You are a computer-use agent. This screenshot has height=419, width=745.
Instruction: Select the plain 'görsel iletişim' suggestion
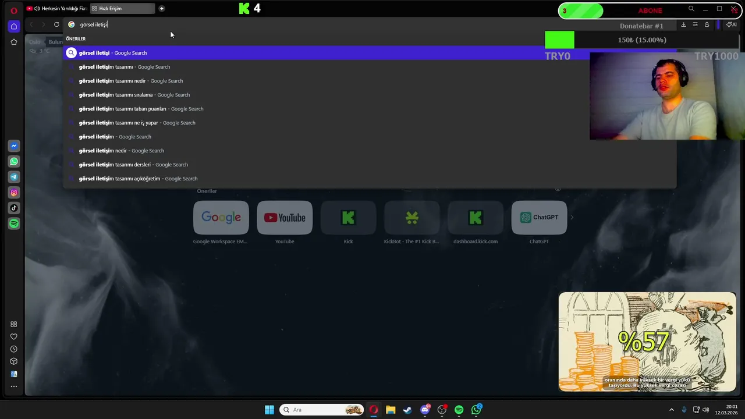pos(370,137)
